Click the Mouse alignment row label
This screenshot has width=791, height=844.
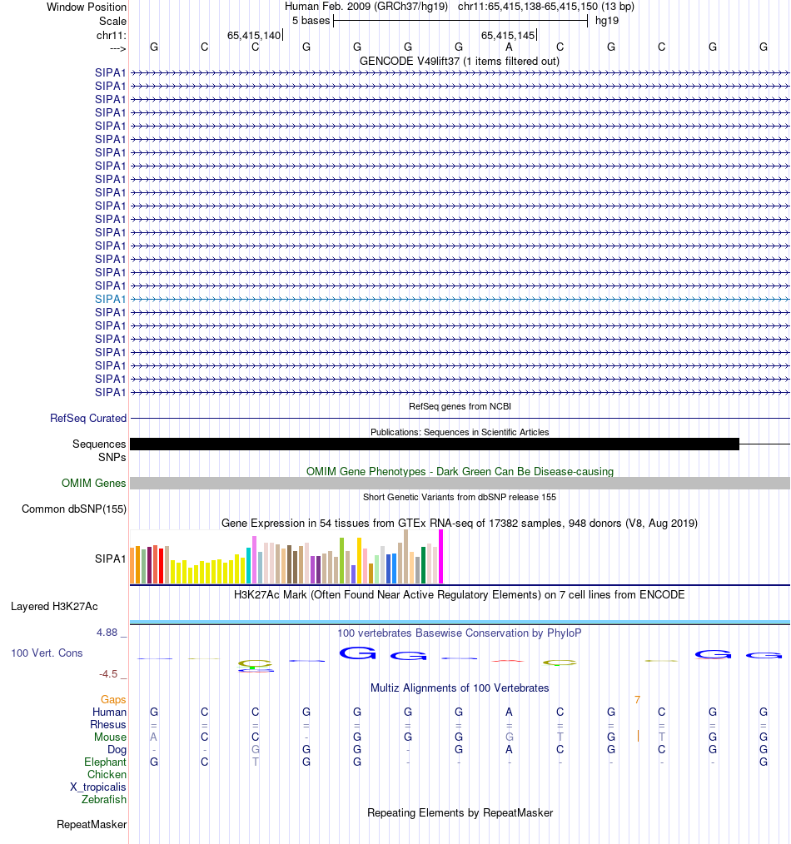click(110, 737)
